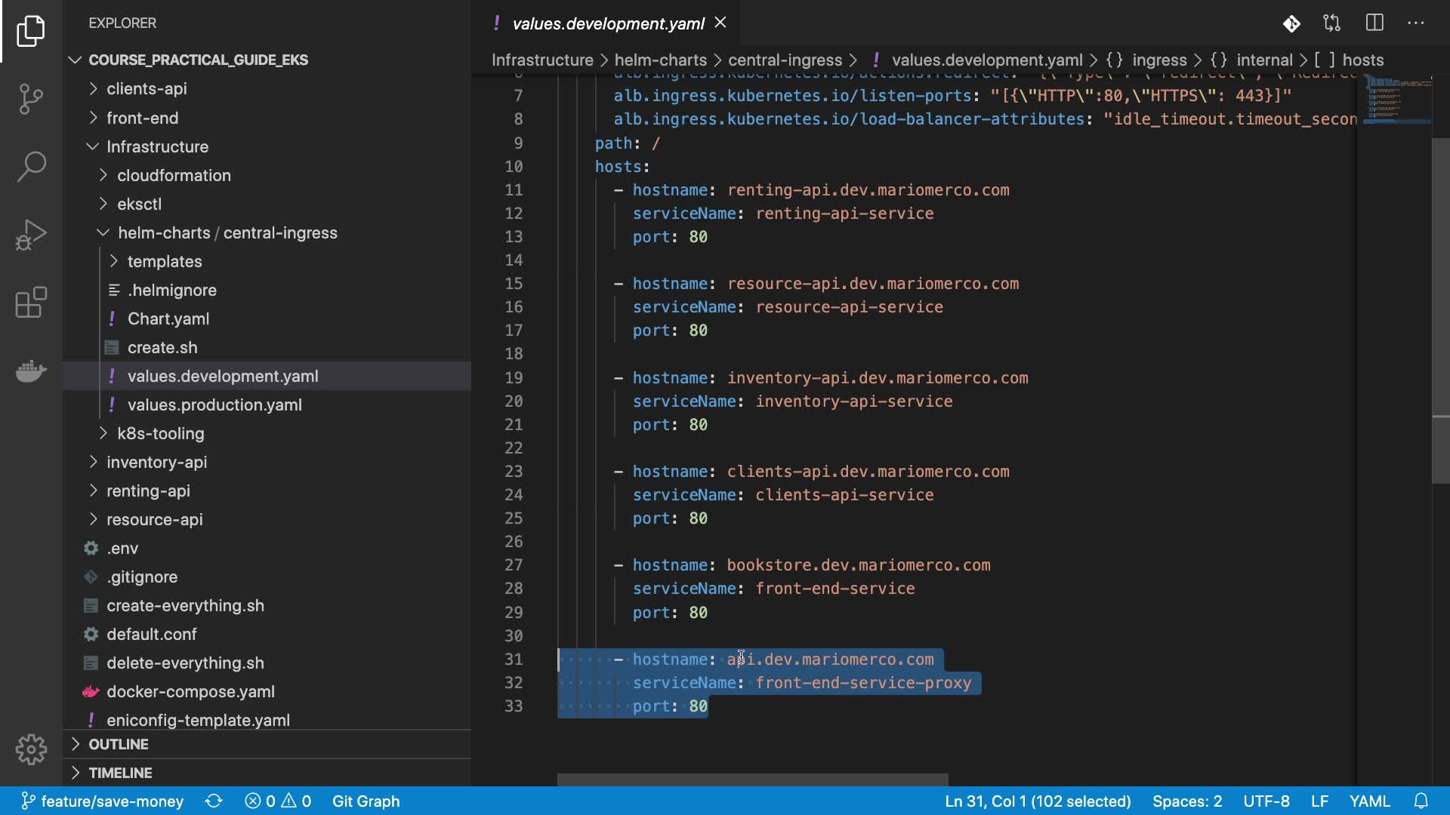Click the Split Editor Right icon
Screen dimensions: 1450x815
[1374, 23]
